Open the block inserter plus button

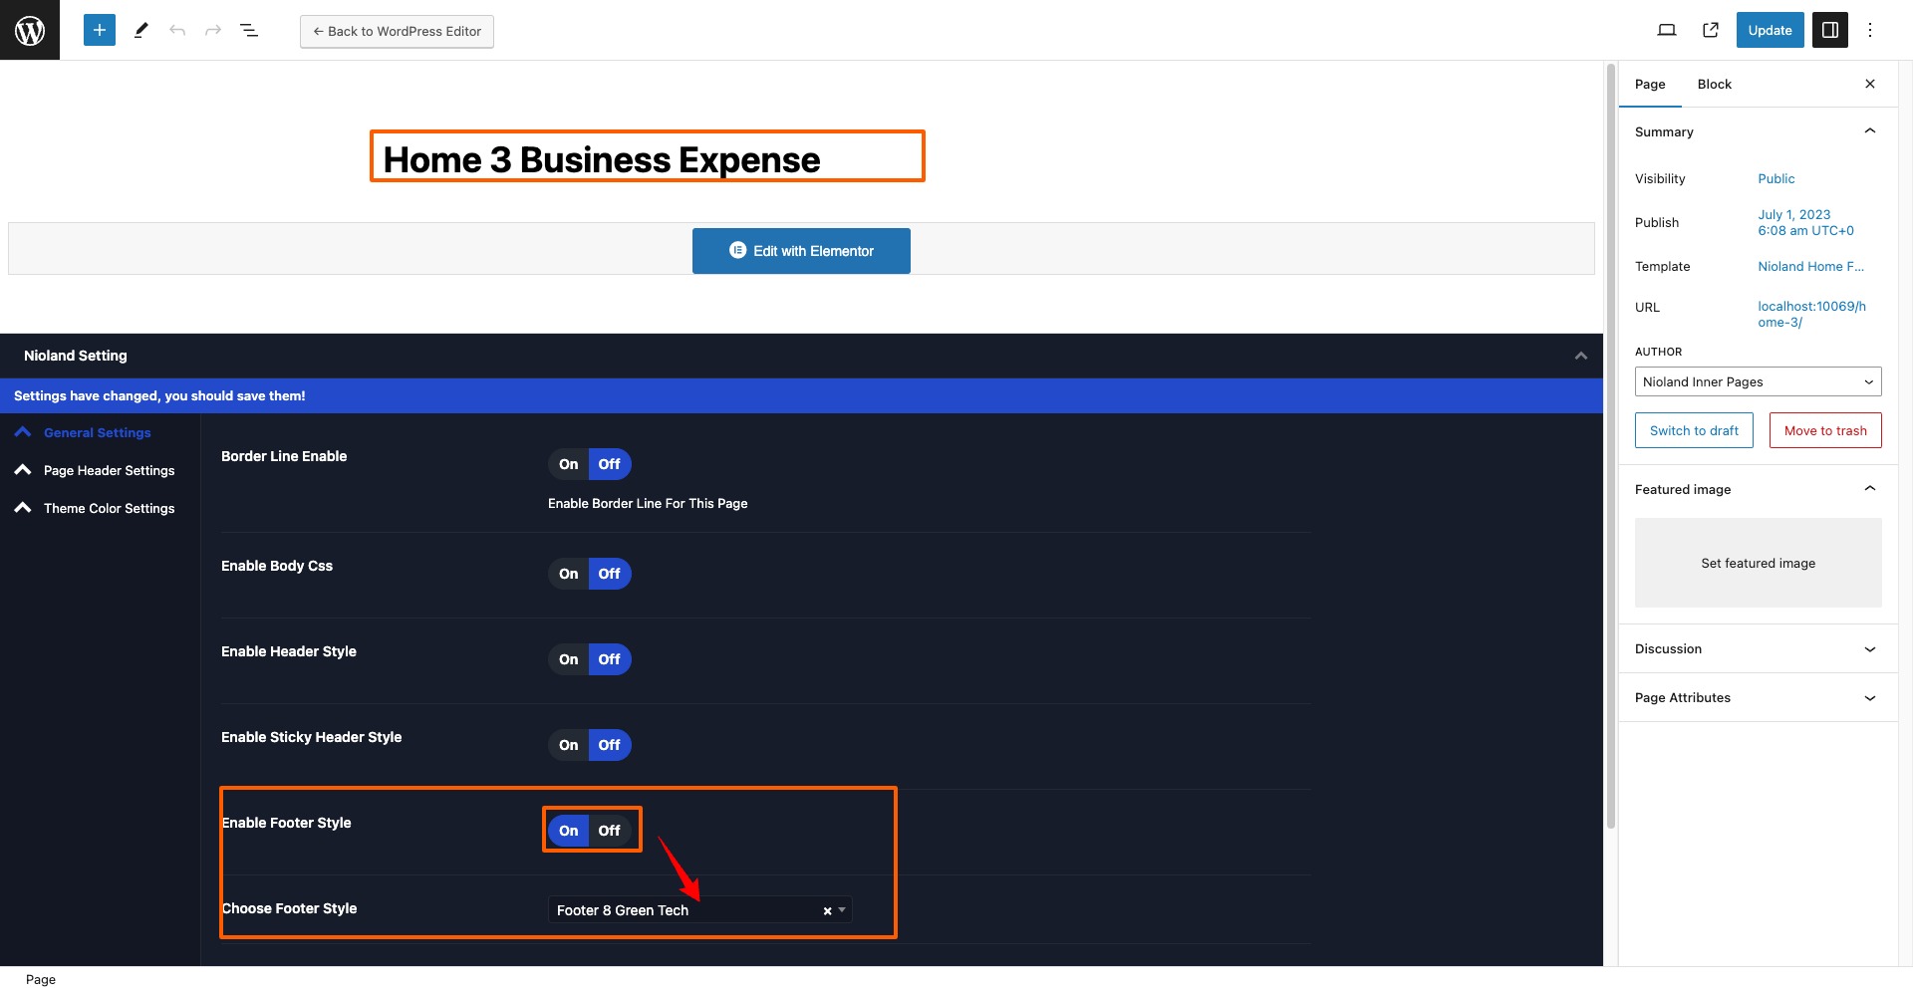[100, 30]
